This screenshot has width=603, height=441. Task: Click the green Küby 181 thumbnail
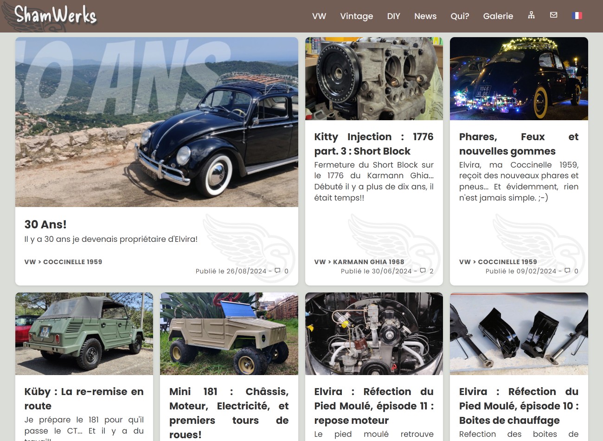click(x=84, y=334)
